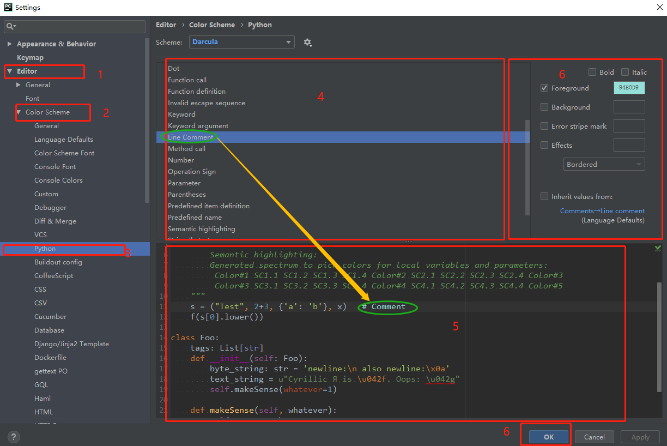Click the PyCharm logo in title bar
The image size is (667, 446).
7,7
